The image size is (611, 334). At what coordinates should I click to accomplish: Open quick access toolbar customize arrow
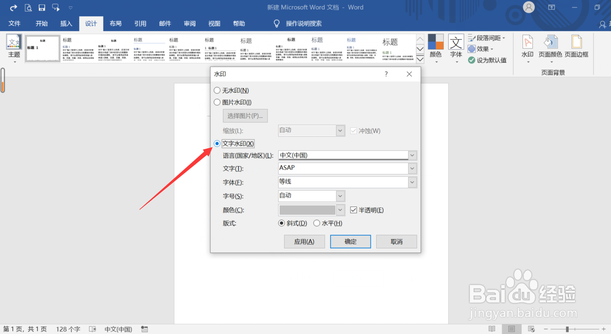[x=70, y=8]
